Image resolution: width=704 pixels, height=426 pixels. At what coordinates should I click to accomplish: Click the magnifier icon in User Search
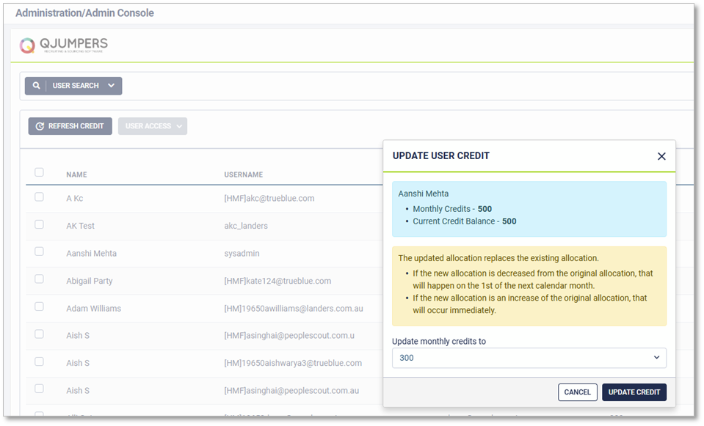tap(37, 86)
